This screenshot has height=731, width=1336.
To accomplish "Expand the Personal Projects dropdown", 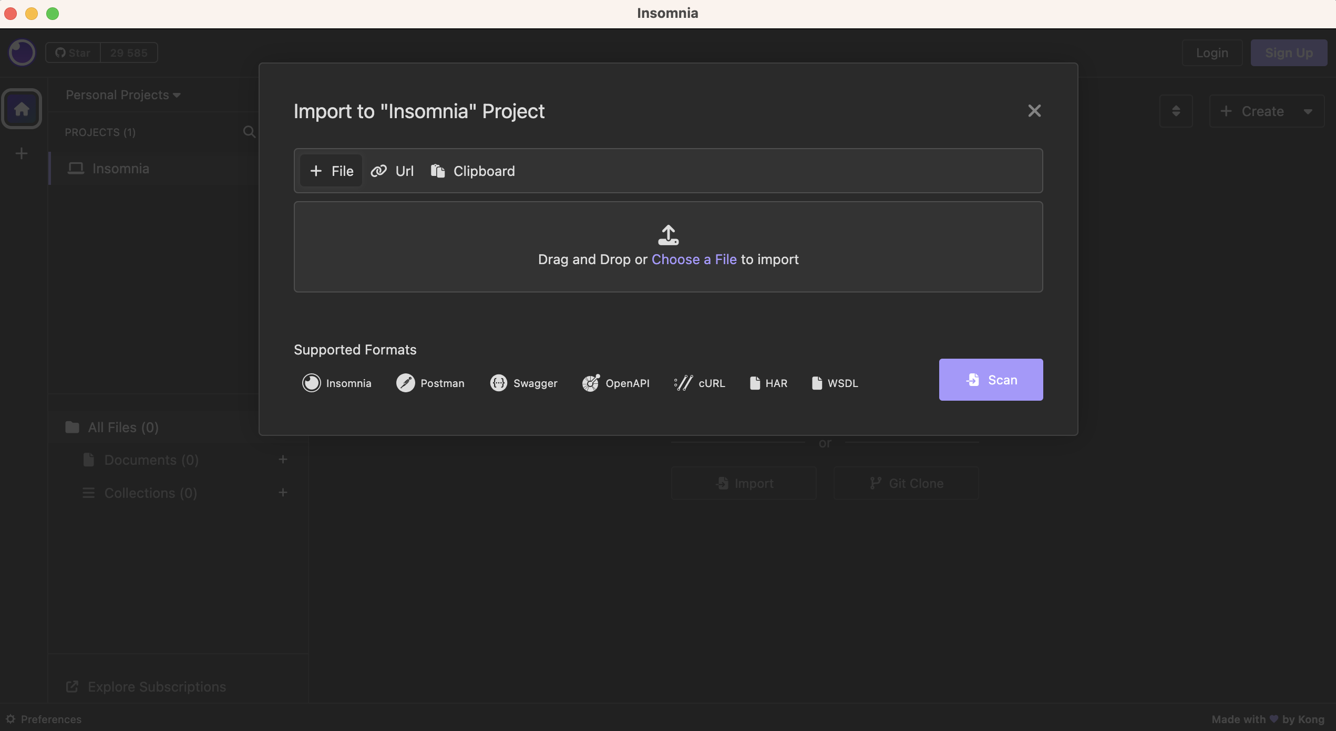I will tap(123, 95).
